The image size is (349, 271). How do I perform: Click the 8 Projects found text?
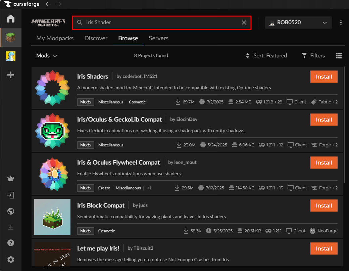(x=151, y=55)
